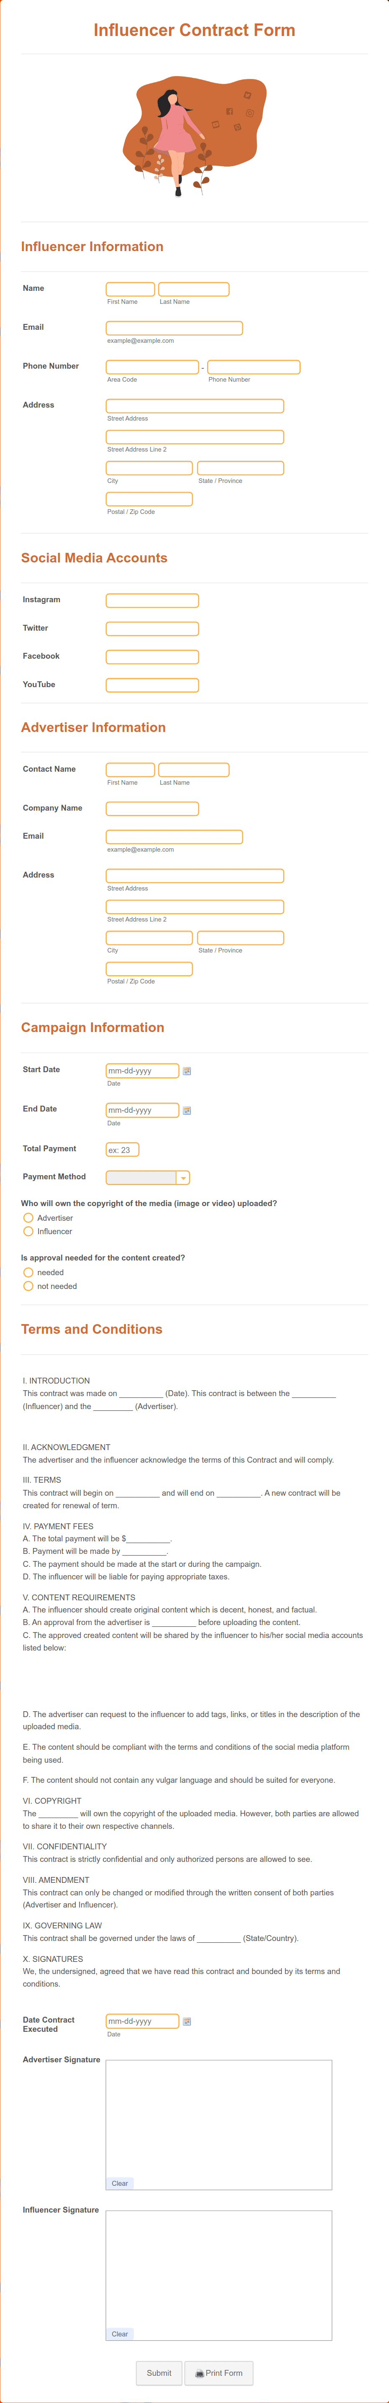
Task: Select Influencer as copyright owner
Action: tap(29, 1231)
